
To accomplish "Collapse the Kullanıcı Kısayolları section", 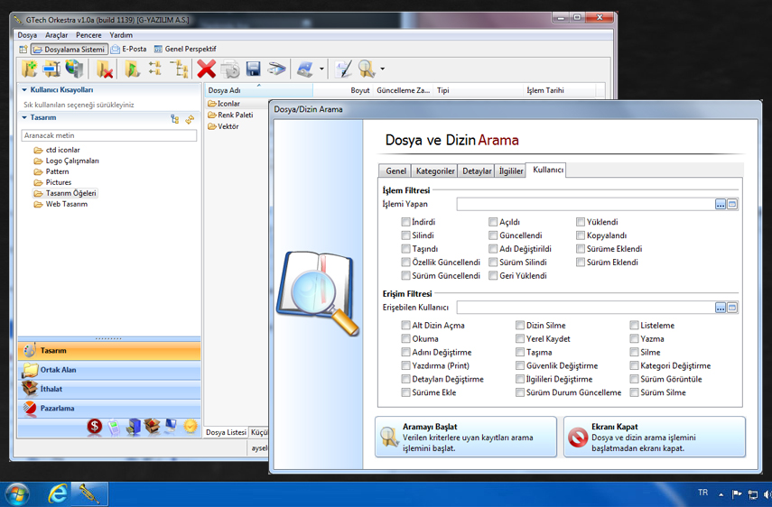I will point(24,90).
